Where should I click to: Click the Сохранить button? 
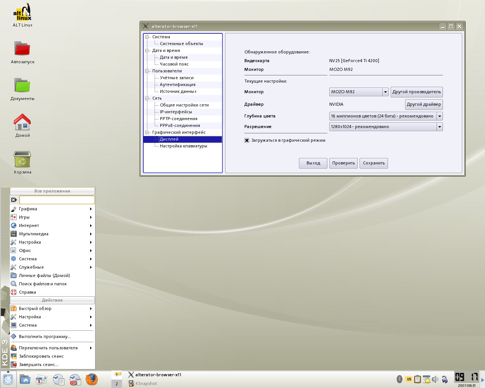[374, 163]
